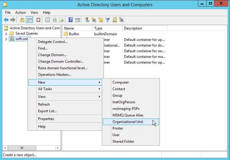Open the Action menu in menu bar
Screen dimensions: 230x160
pyautogui.click(x=20, y=13)
